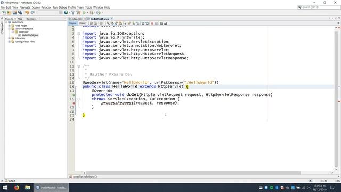Open the Source menu
This screenshot has height=192, width=341.
[x=36, y=7]
